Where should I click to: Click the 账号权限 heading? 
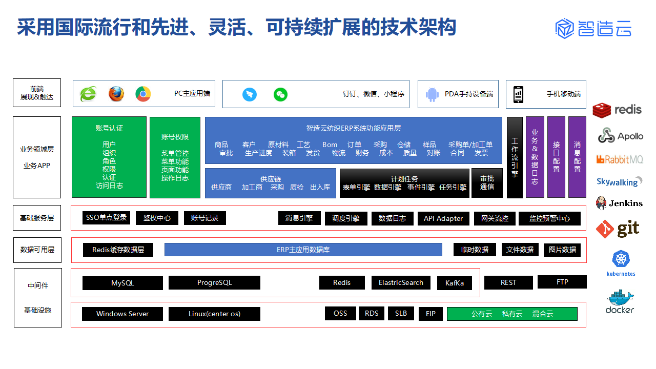pyautogui.click(x=175, y=137)
